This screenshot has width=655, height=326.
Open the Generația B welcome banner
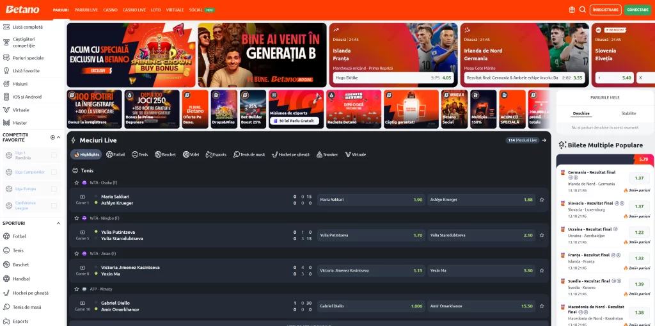262,55
